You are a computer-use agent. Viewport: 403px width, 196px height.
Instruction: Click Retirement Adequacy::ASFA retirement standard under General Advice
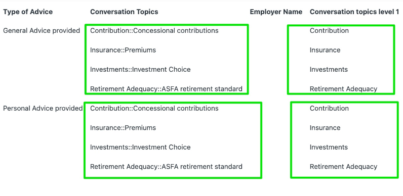(166, 89)
